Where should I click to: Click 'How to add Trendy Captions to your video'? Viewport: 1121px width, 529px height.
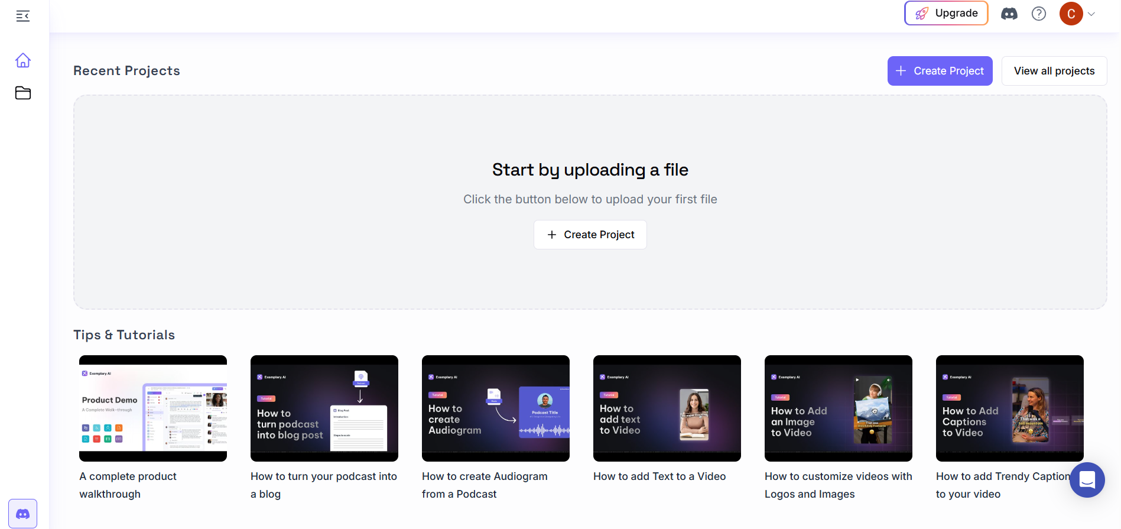tap(1005, 485)
